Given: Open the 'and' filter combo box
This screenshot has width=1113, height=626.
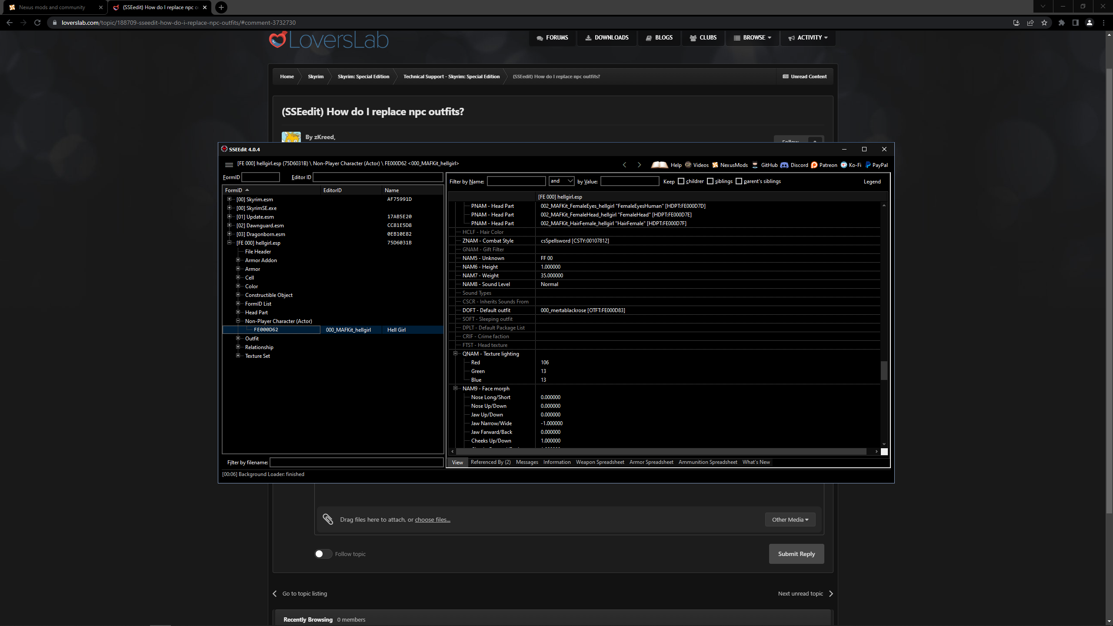Looking at the screenshot, I should 561,181.
